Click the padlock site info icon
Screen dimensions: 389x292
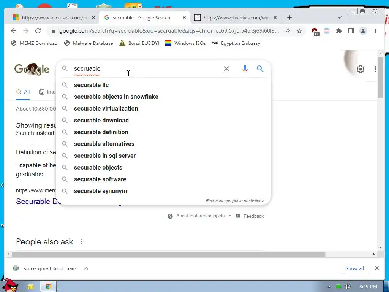click(x=53, y=31)
